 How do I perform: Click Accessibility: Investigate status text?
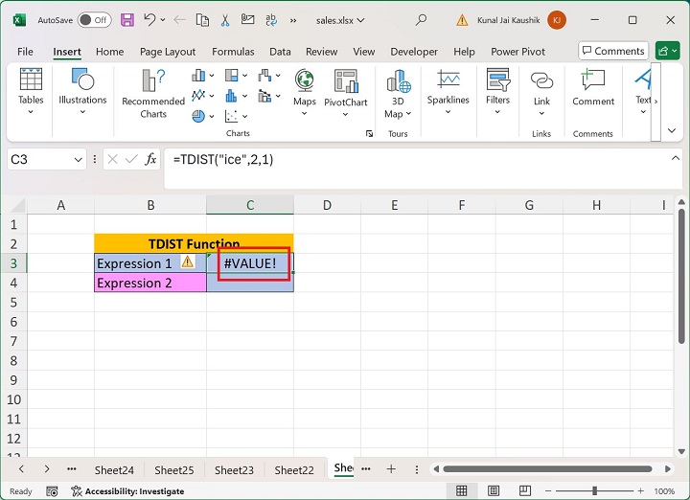127,491
